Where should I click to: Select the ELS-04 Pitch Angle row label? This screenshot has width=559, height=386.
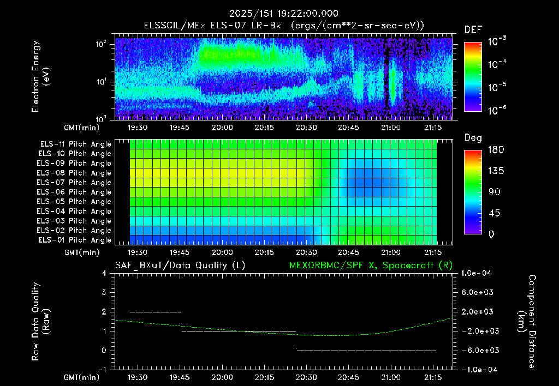(x=74, y=212)
